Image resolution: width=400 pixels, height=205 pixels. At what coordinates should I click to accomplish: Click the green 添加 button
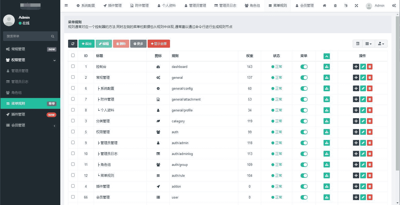[x=87, y=44]
